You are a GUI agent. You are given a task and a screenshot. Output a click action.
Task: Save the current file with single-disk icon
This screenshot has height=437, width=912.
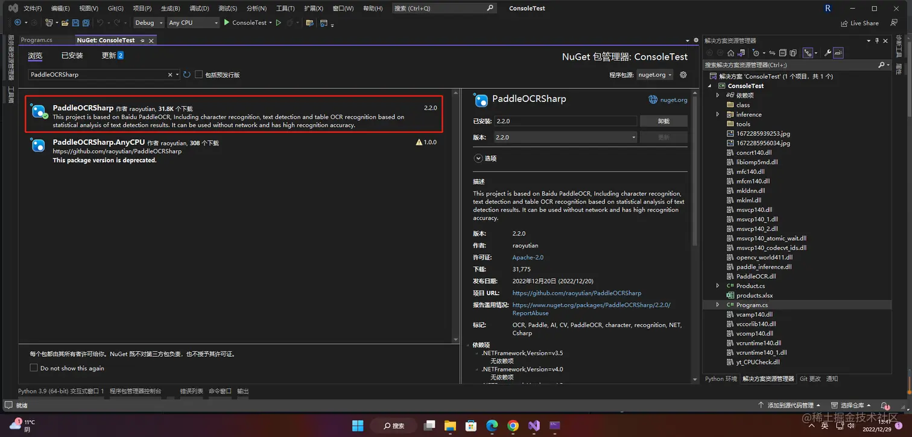75,23
